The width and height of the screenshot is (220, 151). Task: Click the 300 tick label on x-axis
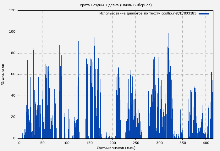click(x=159, y=143)
